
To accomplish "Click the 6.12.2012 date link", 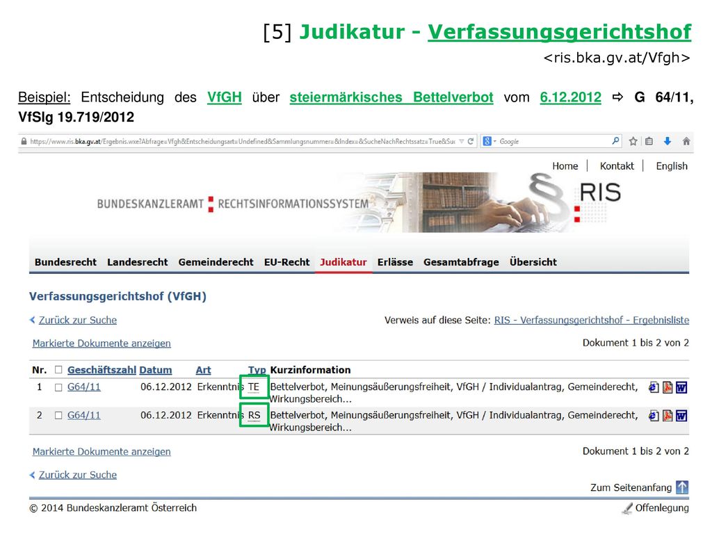I will click(570, 97).
